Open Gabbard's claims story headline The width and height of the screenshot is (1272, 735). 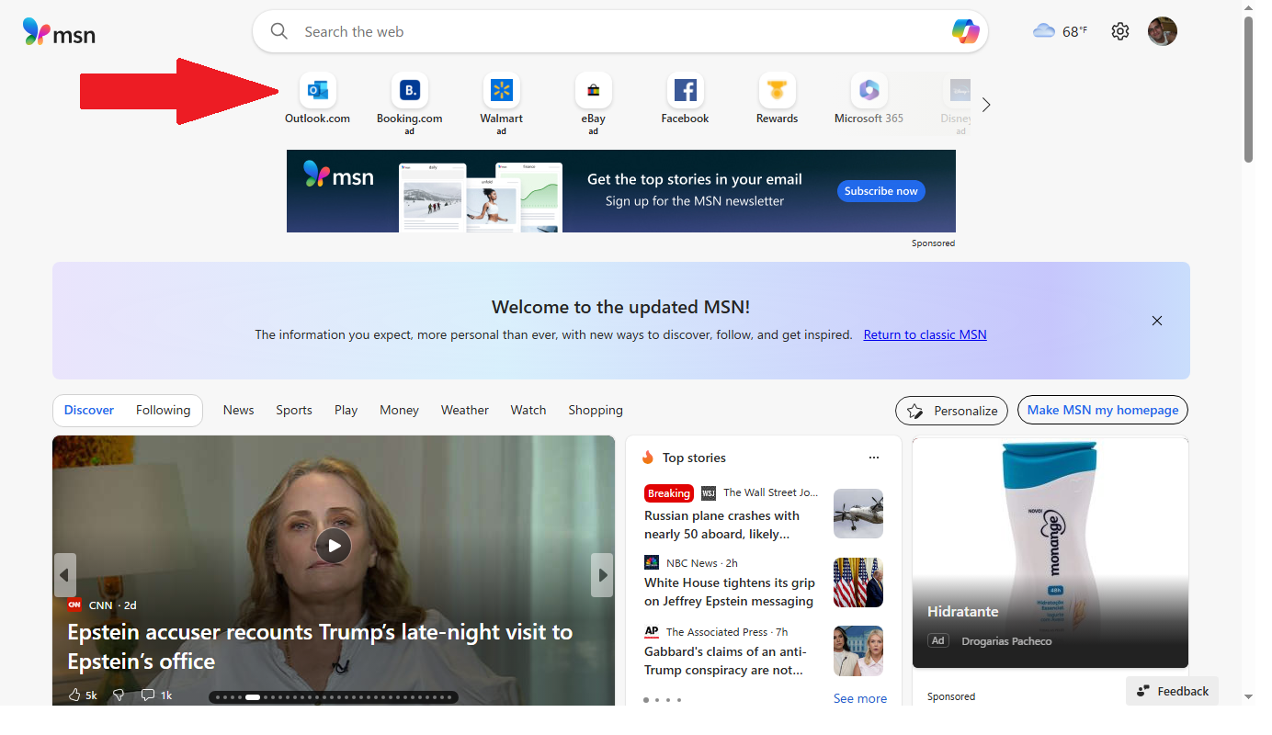(726, 661)
